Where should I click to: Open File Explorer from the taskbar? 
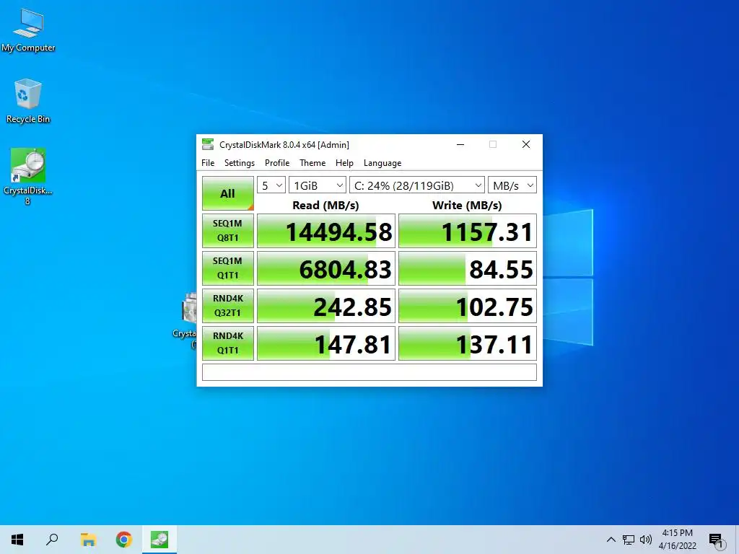[x=88, y=540]
